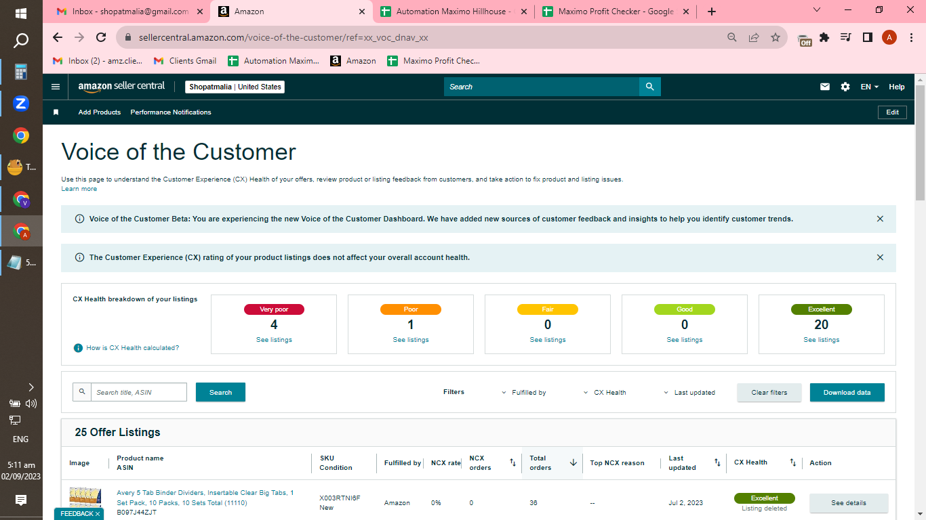The width and height of the screenshot is (926, 520).
Task: Toggle the Chrome side panel icon
Action: (x=867, y=38)
